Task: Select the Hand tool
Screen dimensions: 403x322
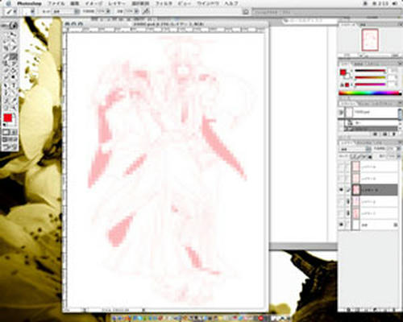Action: coord(6,108)
